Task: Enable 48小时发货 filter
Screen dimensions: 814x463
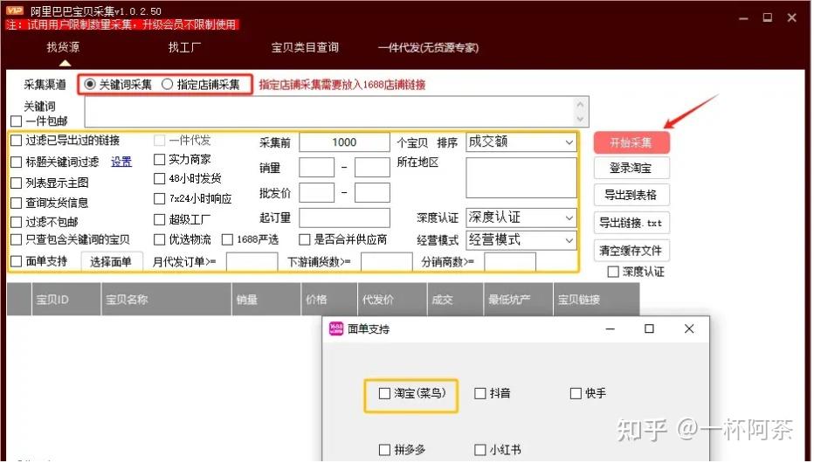Action: coord(159,178)
